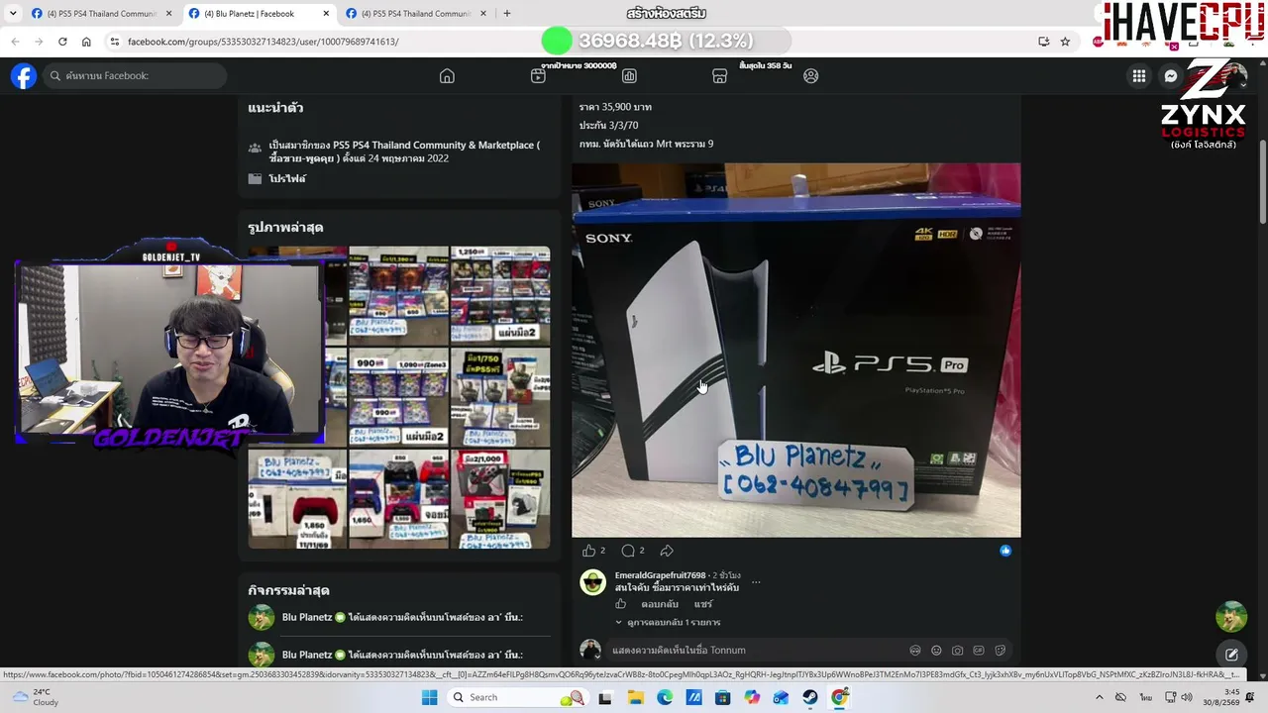Open the Microsoft Store from the taskbar
This screenshot has height=713, width=1268.
pyautogui.click(x=723, y=697)
